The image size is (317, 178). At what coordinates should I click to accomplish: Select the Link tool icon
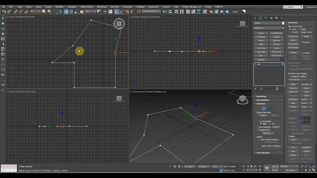[x=15, y=12]
